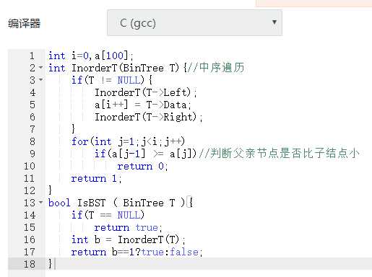This screenshot has width=372, height=277.
Task: Click 'return 0;' on line 10
Action: (142, 166)
